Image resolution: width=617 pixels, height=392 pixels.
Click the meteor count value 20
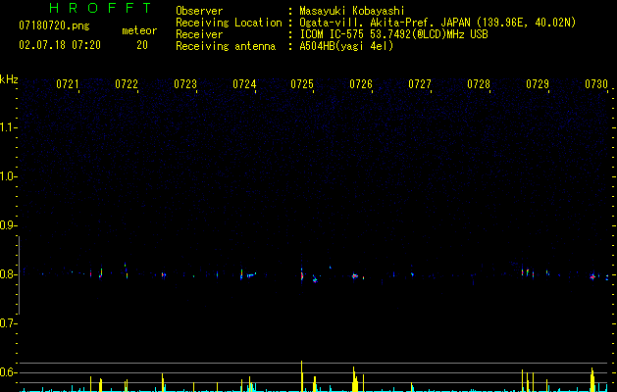click(142, 45)
